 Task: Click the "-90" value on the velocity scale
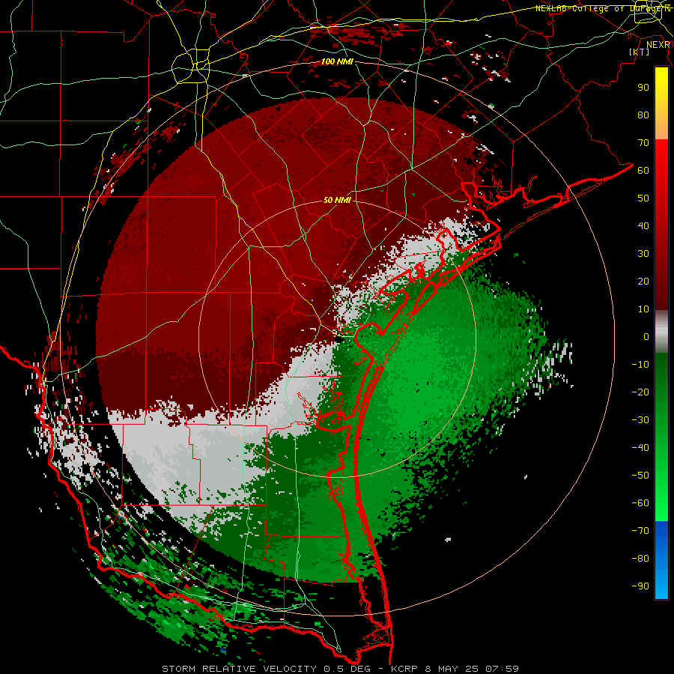point(640,586)
